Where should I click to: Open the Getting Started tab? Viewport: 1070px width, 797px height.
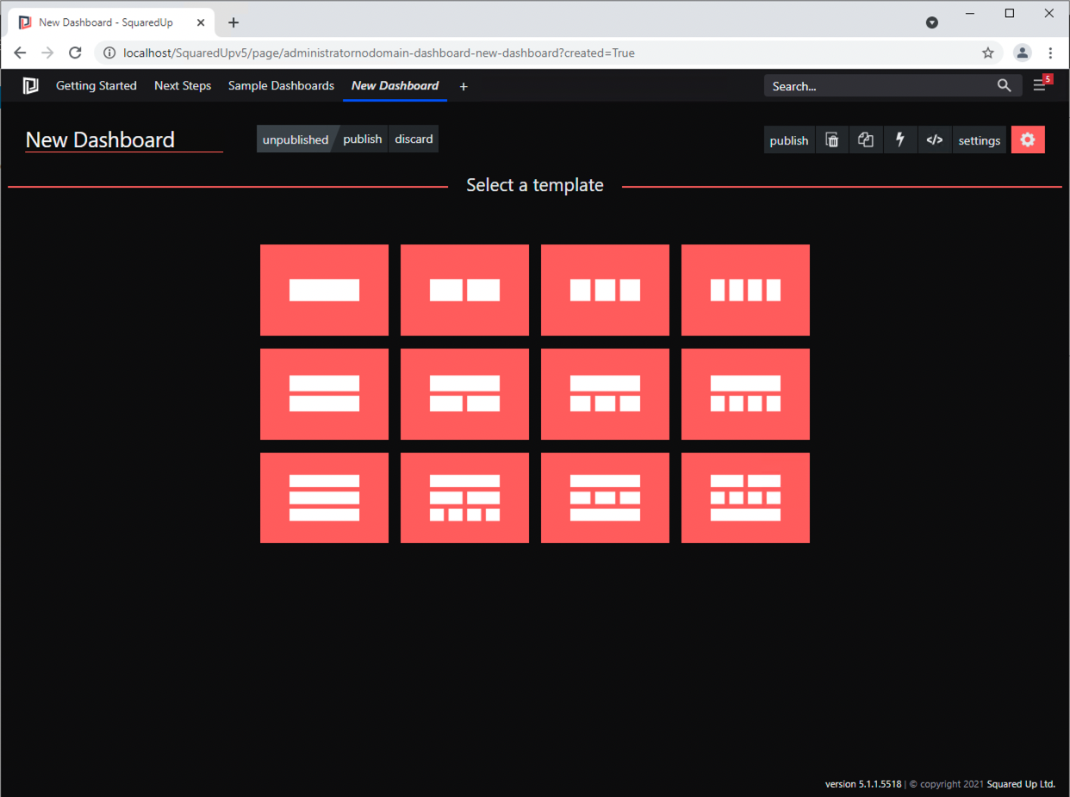point(96,86)
